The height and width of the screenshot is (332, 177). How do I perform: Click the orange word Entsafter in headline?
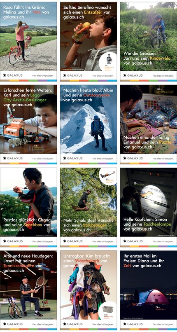pyautogui.click(x=93, y=12)
